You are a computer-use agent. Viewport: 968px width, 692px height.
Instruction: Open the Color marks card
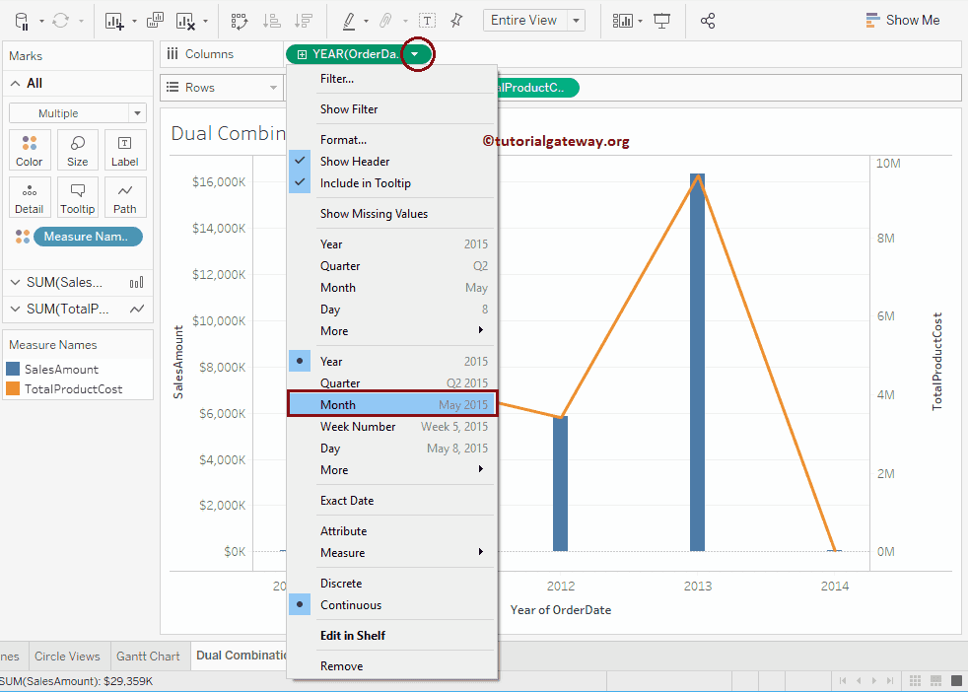[x=30, y=150]
